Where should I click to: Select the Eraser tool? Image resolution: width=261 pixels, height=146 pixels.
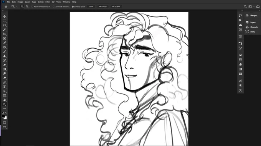tap(5, 65)
